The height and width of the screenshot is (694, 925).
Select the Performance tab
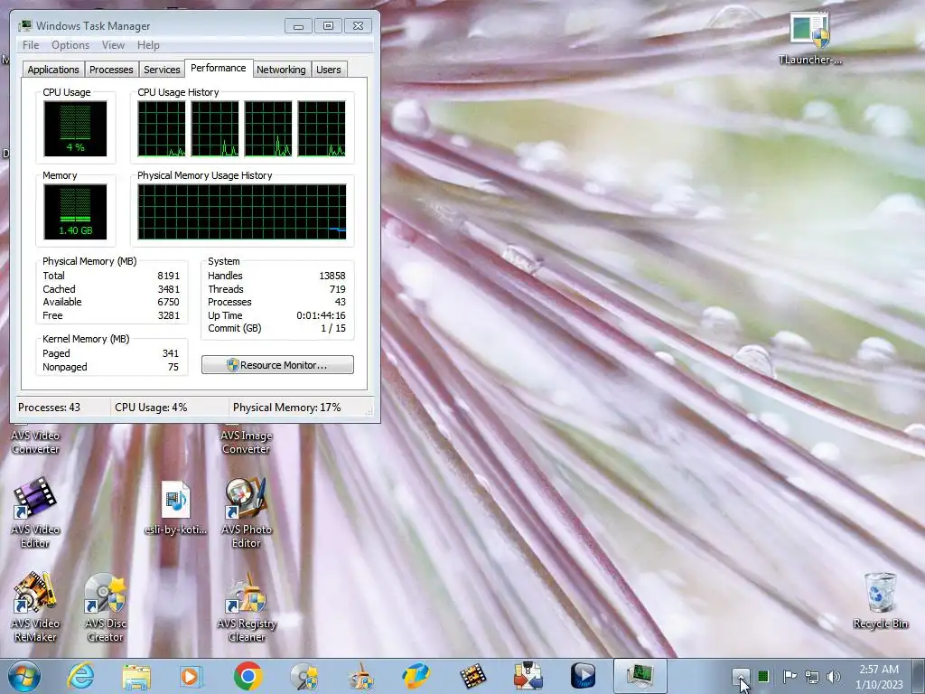click(x=219, y=68)
